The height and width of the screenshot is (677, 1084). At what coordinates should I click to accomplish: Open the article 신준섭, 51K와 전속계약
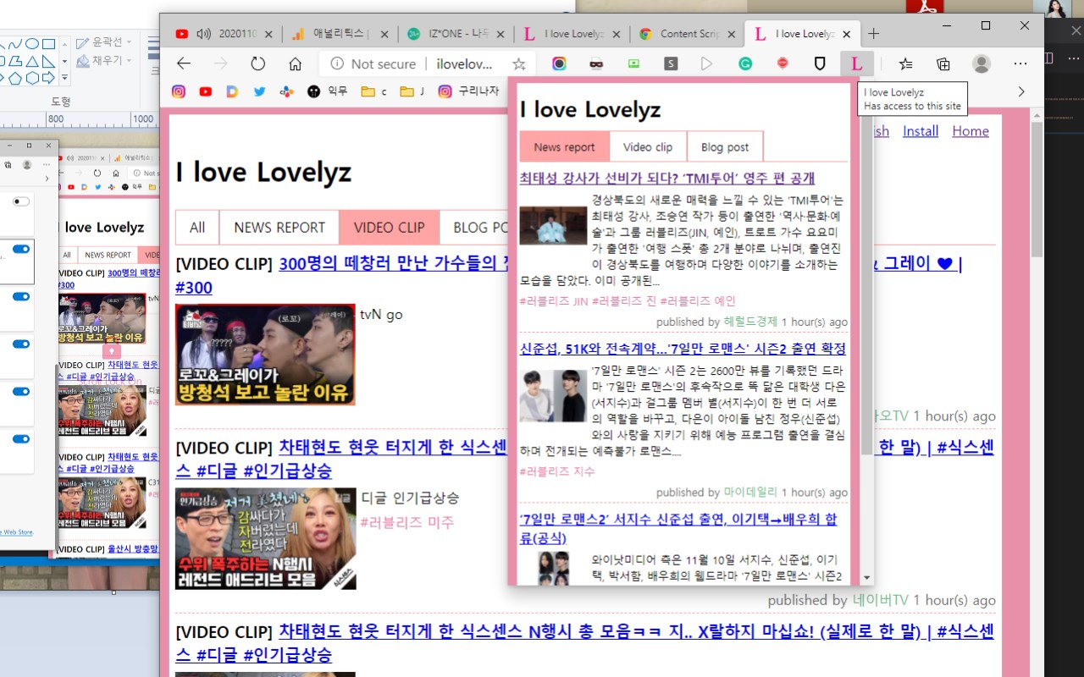tap(683, 348)
